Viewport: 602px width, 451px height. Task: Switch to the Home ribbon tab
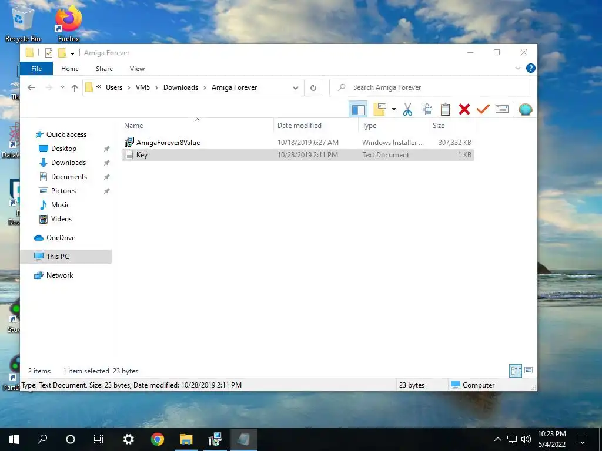(x=70, y=69)
